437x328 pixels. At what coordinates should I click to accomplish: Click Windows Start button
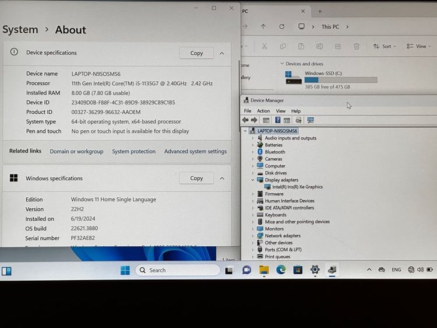click(x=125, y=270)
